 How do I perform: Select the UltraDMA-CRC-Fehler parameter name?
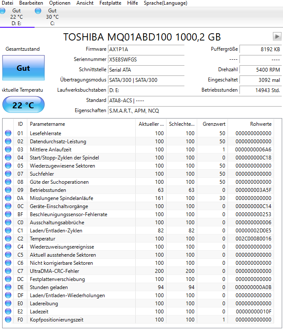tap(55, 271)
